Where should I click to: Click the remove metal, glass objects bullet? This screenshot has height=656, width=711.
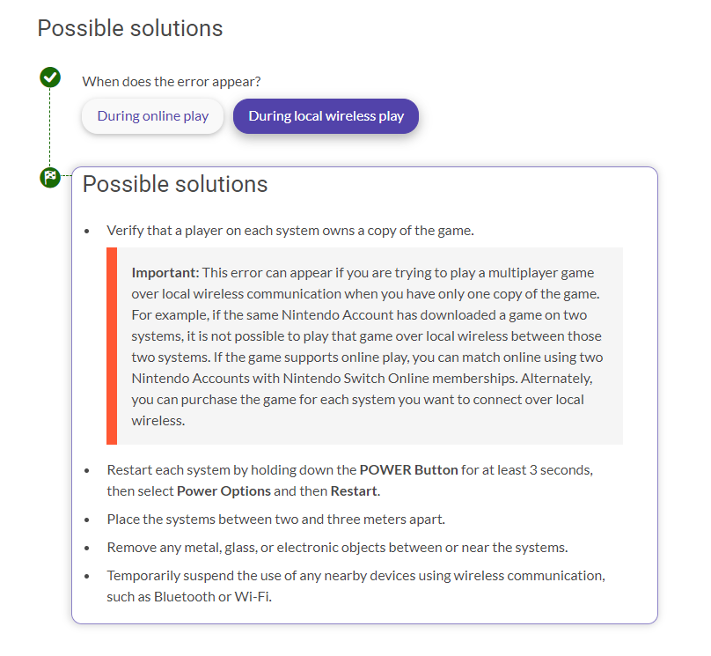337,548
